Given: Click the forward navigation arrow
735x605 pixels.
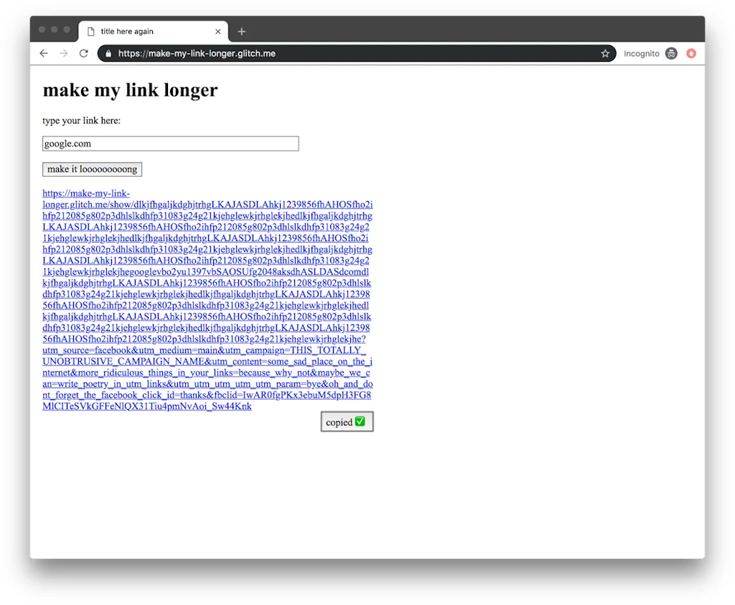Looking at the screenshot, I should [63, 53].
